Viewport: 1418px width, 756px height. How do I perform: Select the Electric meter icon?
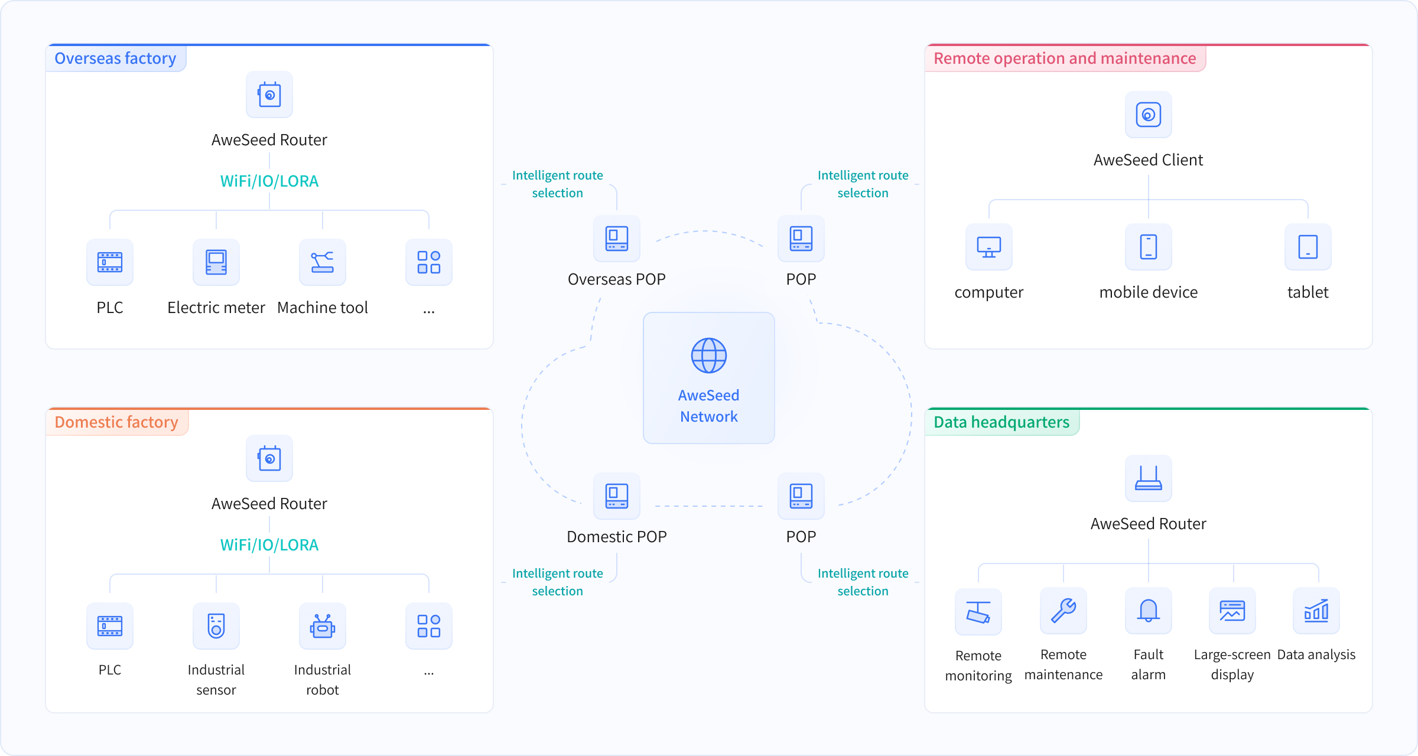coord(216,262)
